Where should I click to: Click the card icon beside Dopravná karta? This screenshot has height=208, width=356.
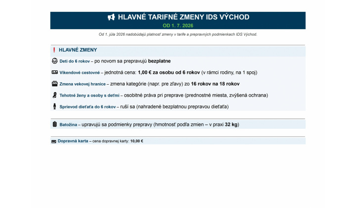(x=54, y=142)
